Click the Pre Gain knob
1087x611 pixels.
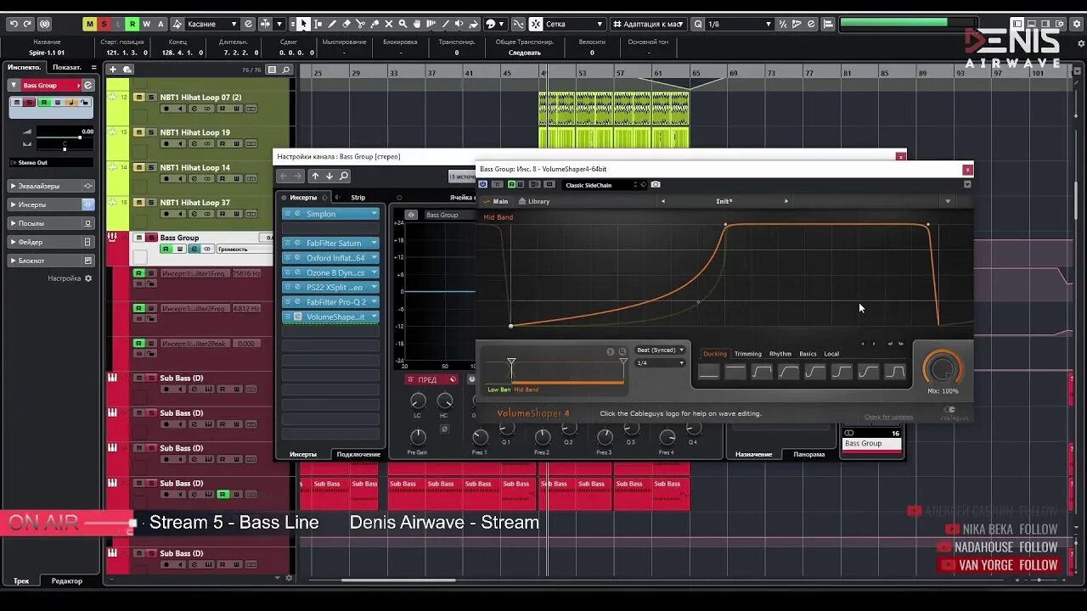(417, 436)
